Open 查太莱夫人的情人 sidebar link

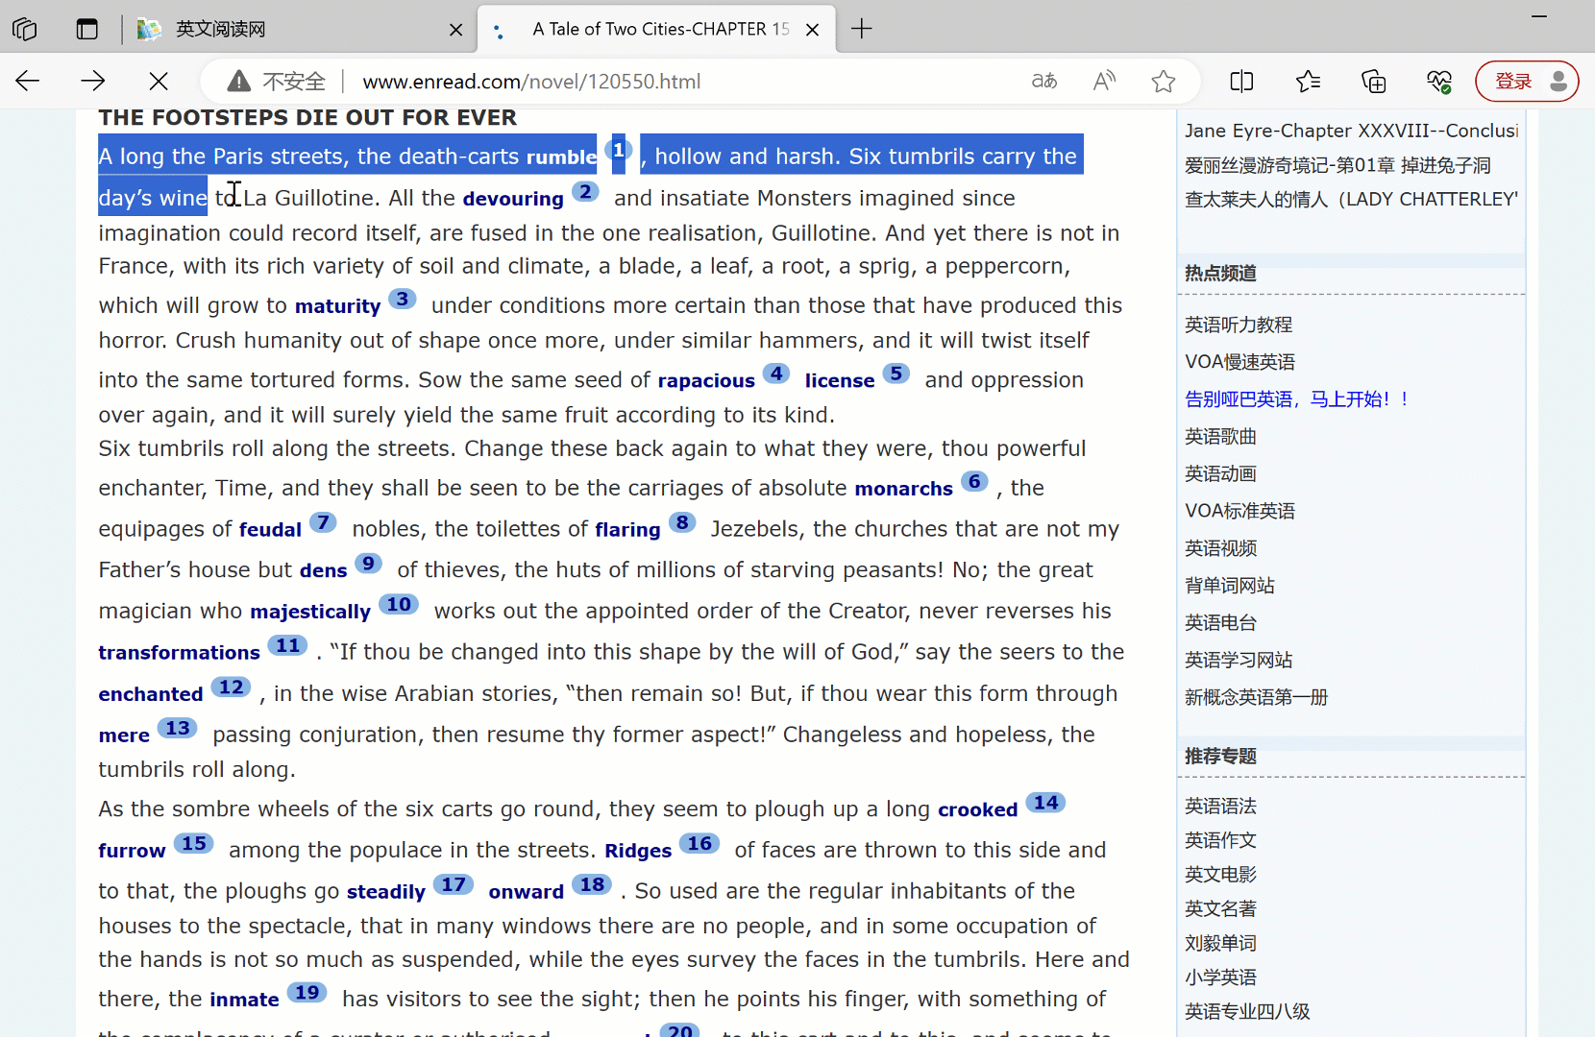1351,199
